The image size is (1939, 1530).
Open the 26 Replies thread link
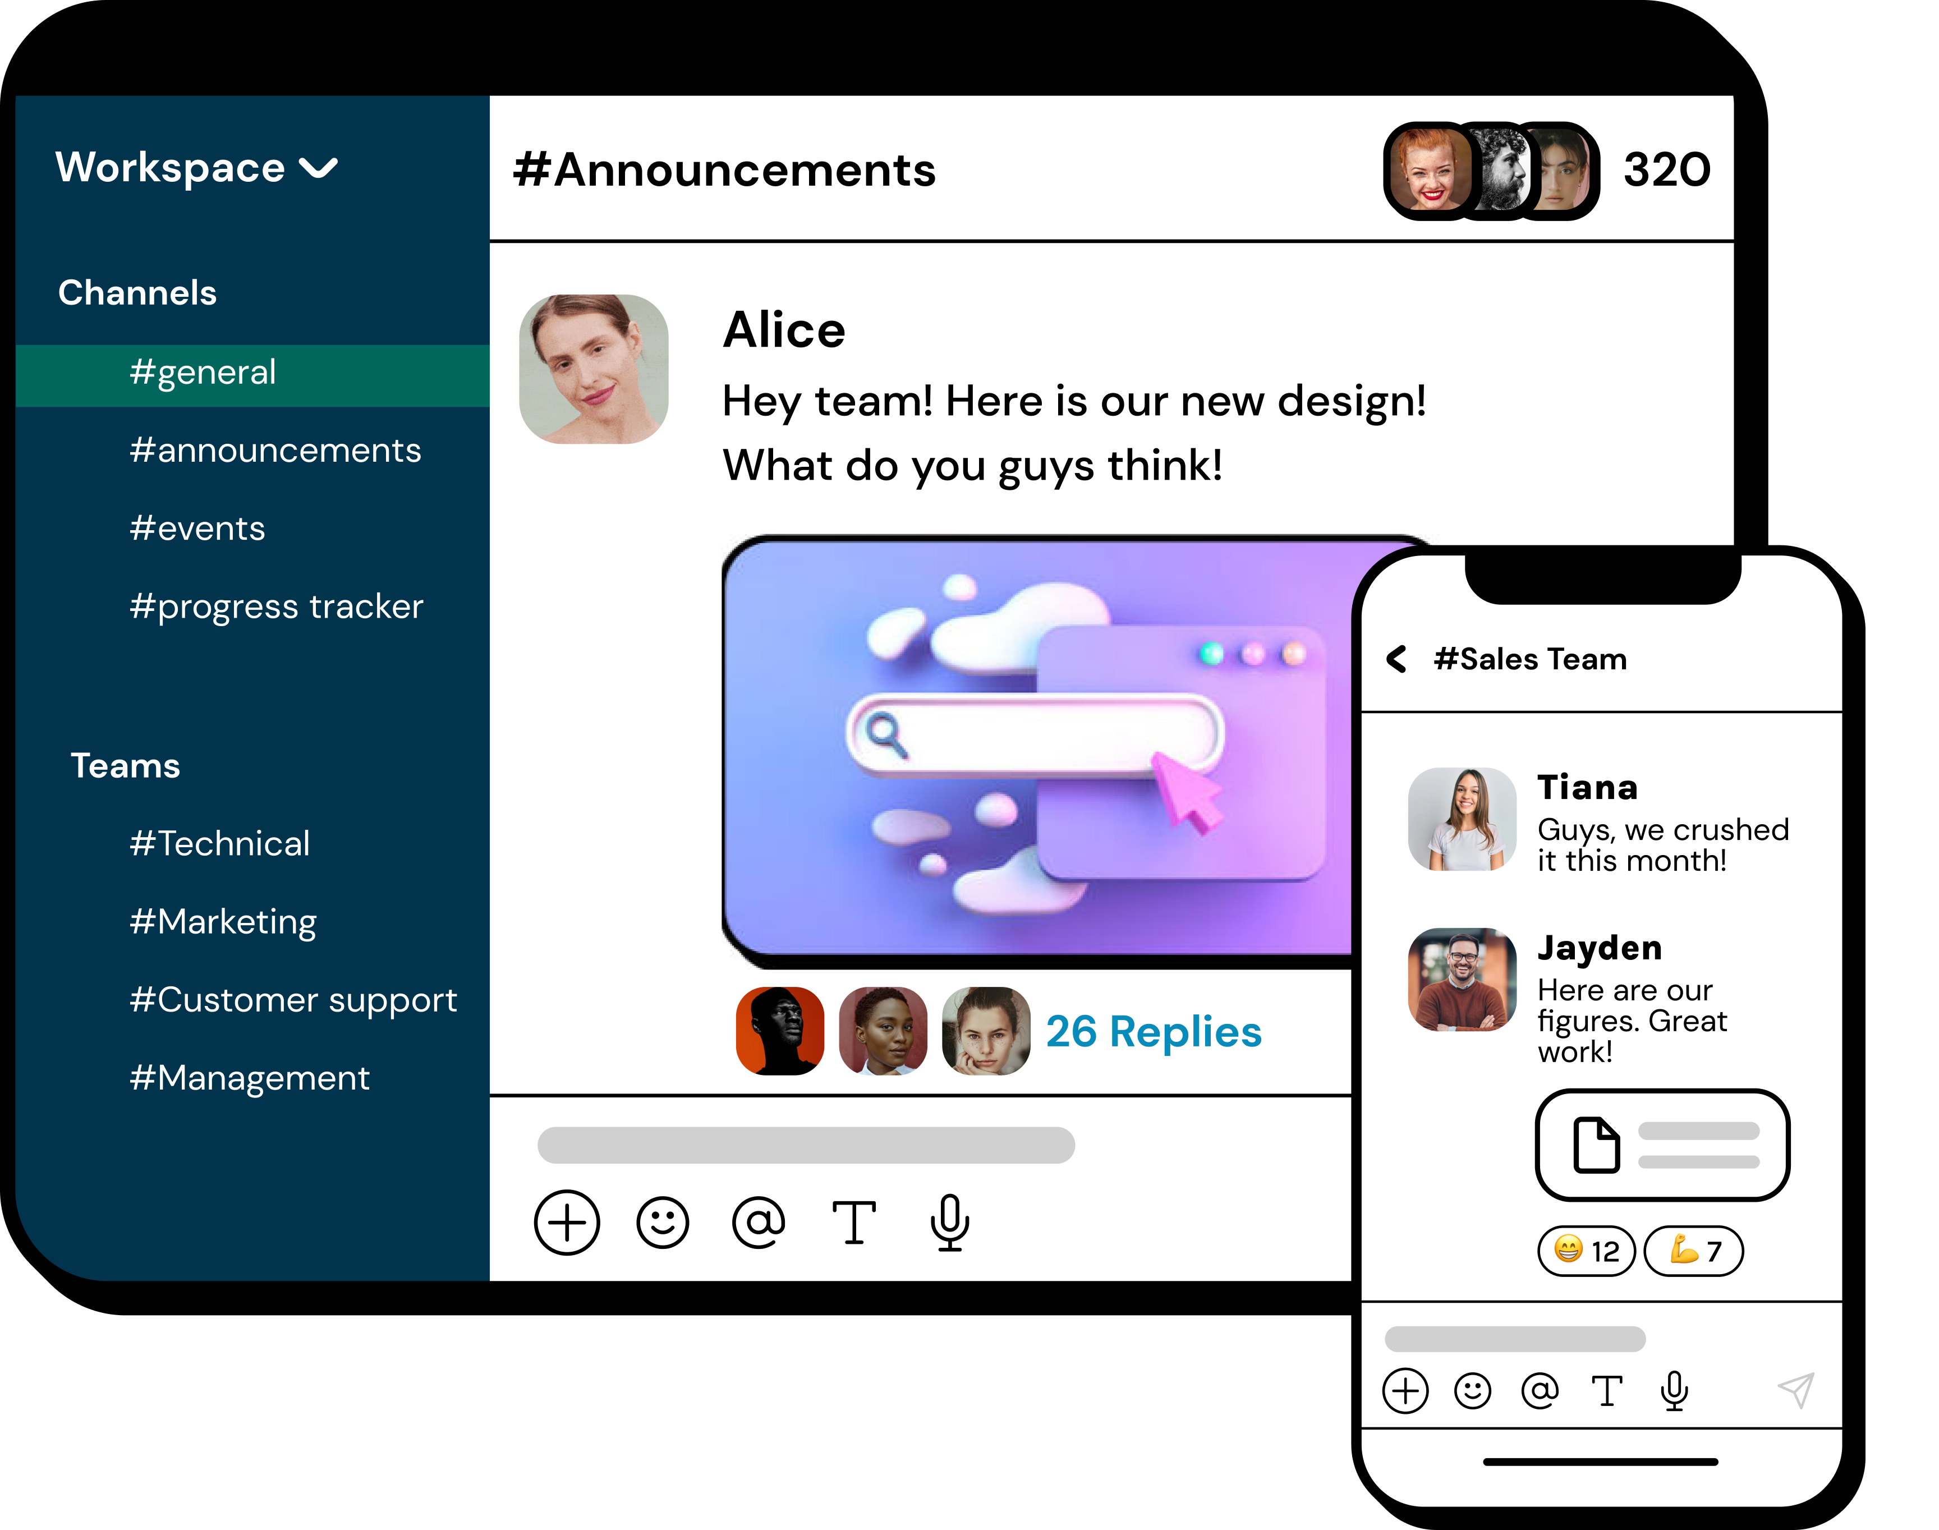[1154, 1032]
